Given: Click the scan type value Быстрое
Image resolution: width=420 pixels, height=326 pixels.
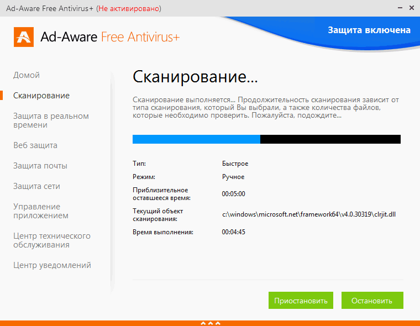Looking at the screenshot, I should 235,164.
